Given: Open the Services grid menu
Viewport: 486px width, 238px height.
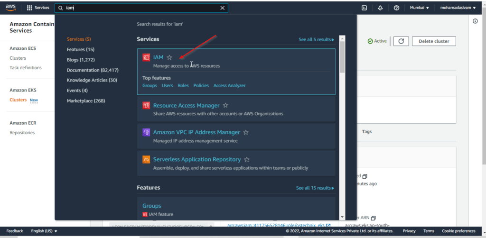Looking at the screenshot, I should [x=38, y=8].
